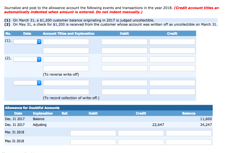238x153 pixels.
Task: Click the 11,600 balance value
Action: click(206, 119)
